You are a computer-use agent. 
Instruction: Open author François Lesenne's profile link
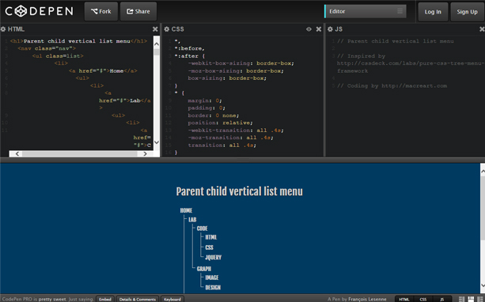(367, 299)
